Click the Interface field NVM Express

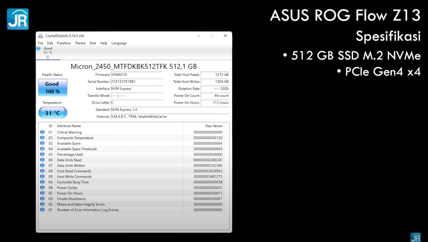[136, 89]
